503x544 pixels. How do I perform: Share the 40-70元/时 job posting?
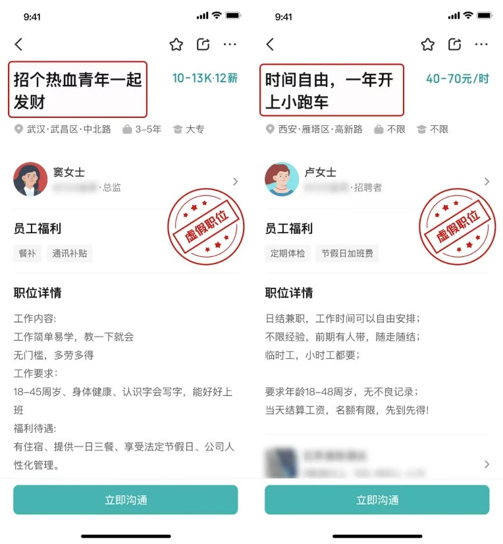click(455, 44)
